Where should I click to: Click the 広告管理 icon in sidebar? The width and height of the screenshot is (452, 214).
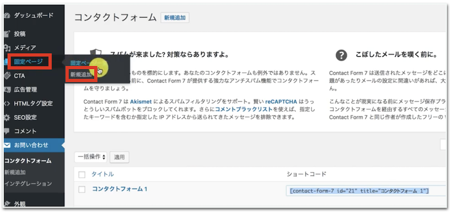point(7,90)
